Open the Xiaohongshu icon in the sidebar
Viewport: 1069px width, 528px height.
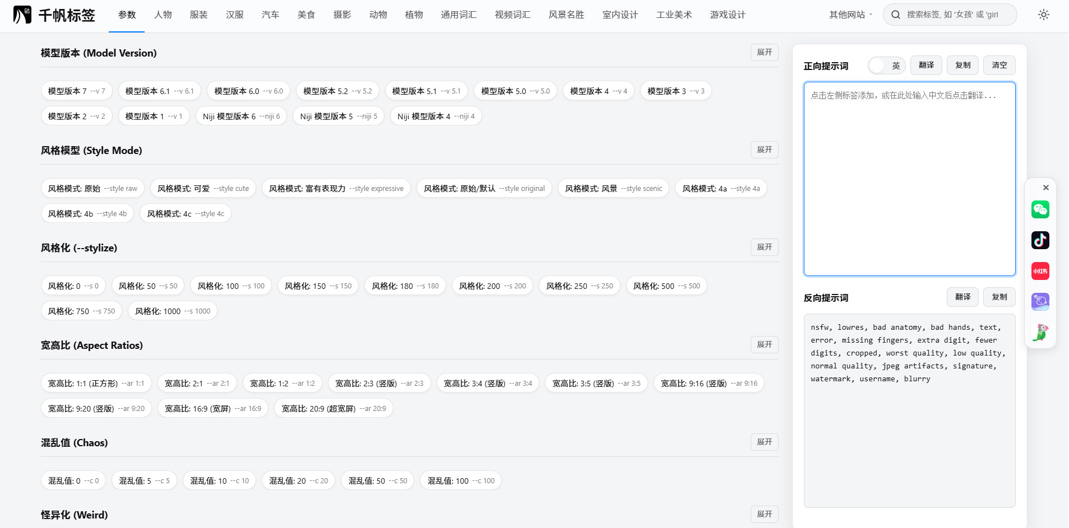(x=1040, y=271)
